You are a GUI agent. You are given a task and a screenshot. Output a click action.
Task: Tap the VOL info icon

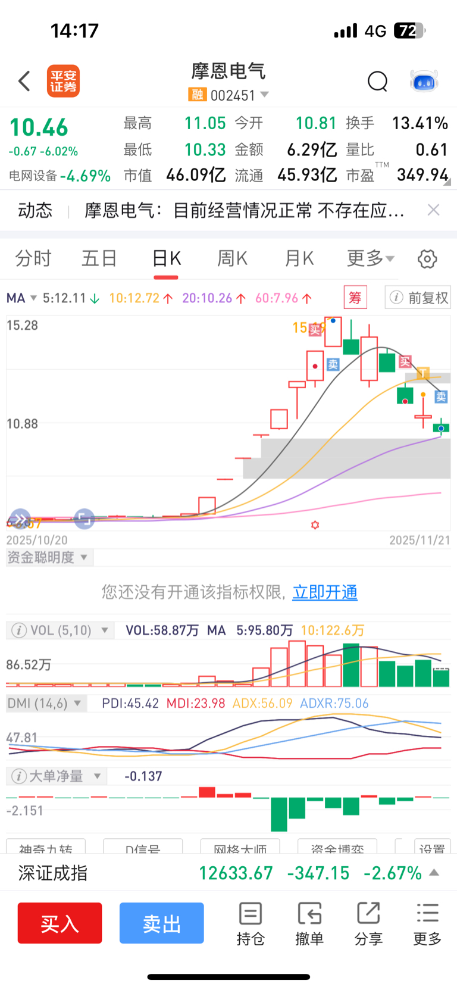click(x=19, y=630)
